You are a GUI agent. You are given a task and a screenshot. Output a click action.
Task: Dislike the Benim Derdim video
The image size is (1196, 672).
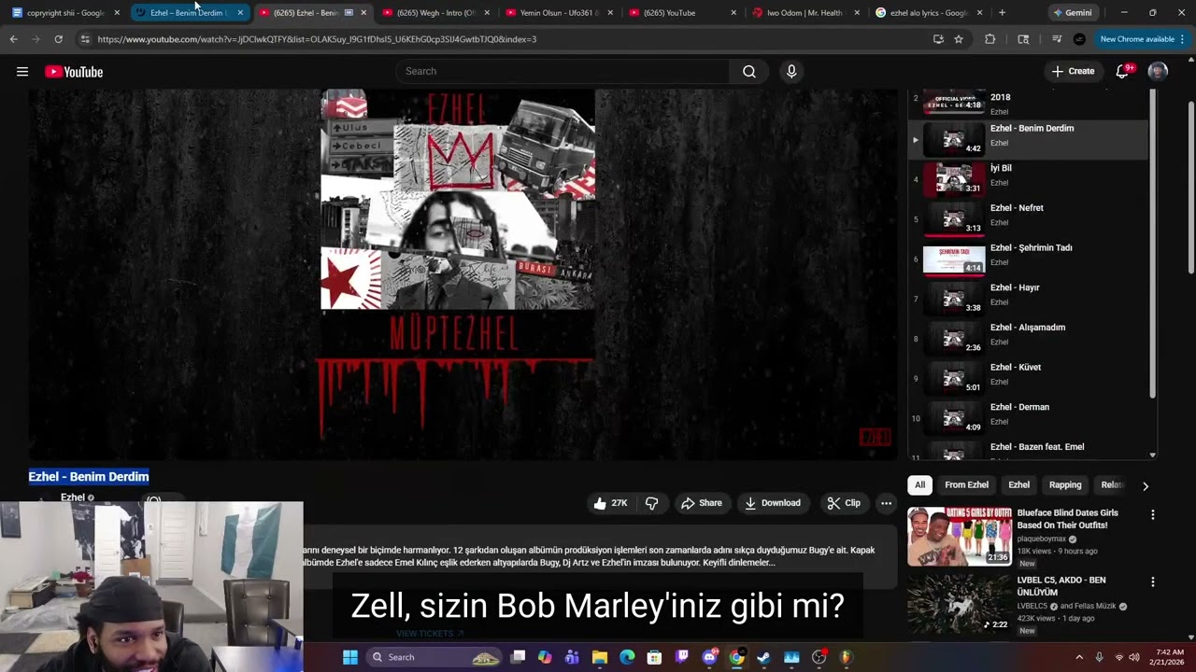point(652,503)
